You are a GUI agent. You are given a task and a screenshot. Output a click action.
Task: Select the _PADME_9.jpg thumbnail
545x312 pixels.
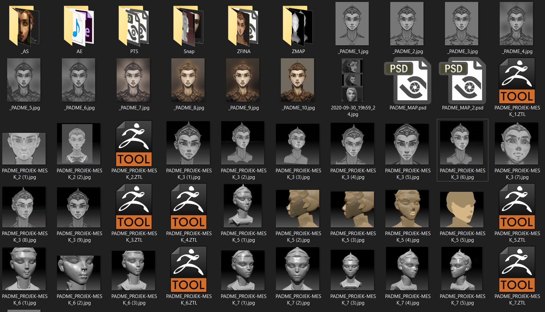(x=243, y=80)
